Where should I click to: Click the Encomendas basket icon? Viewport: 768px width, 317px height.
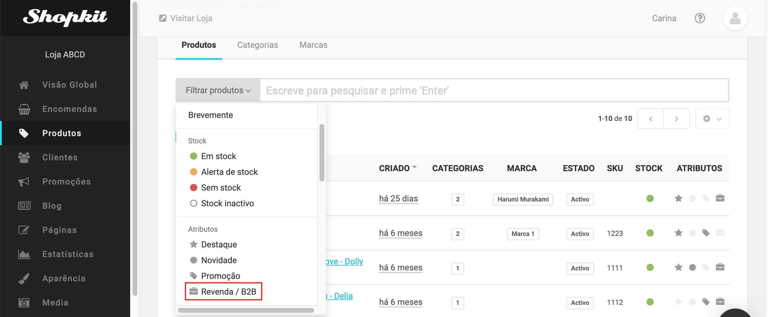coord(24,109)
